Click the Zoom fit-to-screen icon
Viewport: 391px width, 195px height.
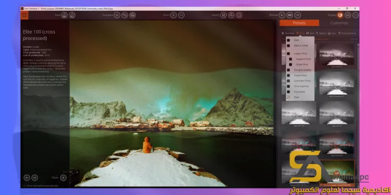tap(174, 15)
